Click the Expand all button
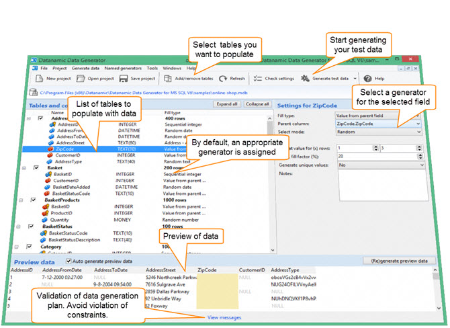This screenshot has width=450, height=328. coord(227,104)
